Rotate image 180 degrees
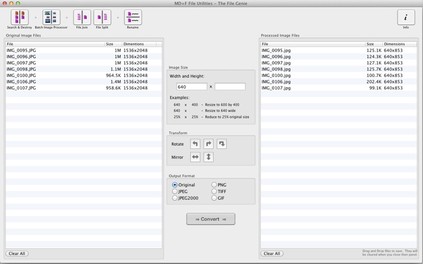The width and height of the screenshot is (423, 264). (x=222, y=144)
